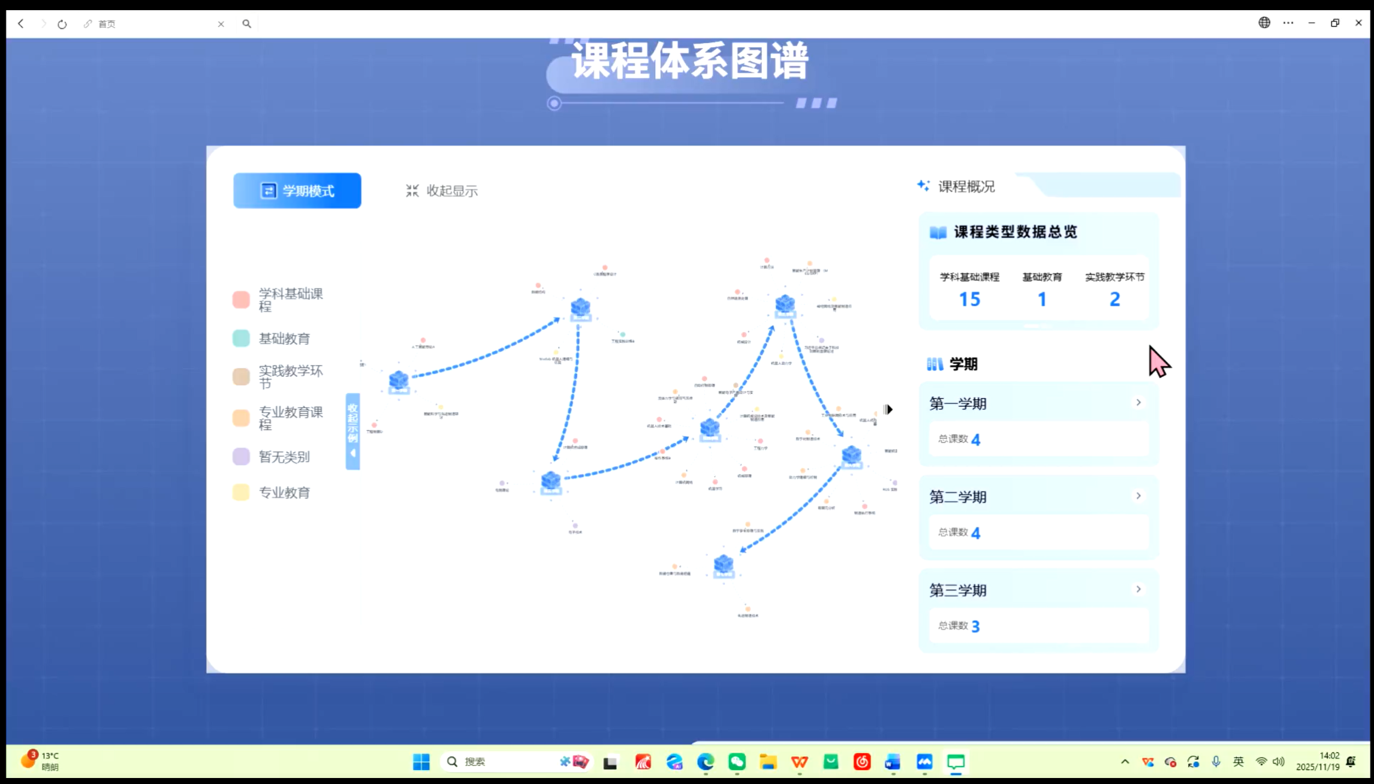The image size is (1374, 784).
Task: Open the search magnifier icon in tab bar
Action: pos(246,24)
